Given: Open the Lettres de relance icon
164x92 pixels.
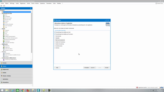Looking at the screenshot, I should pos(4,49).
